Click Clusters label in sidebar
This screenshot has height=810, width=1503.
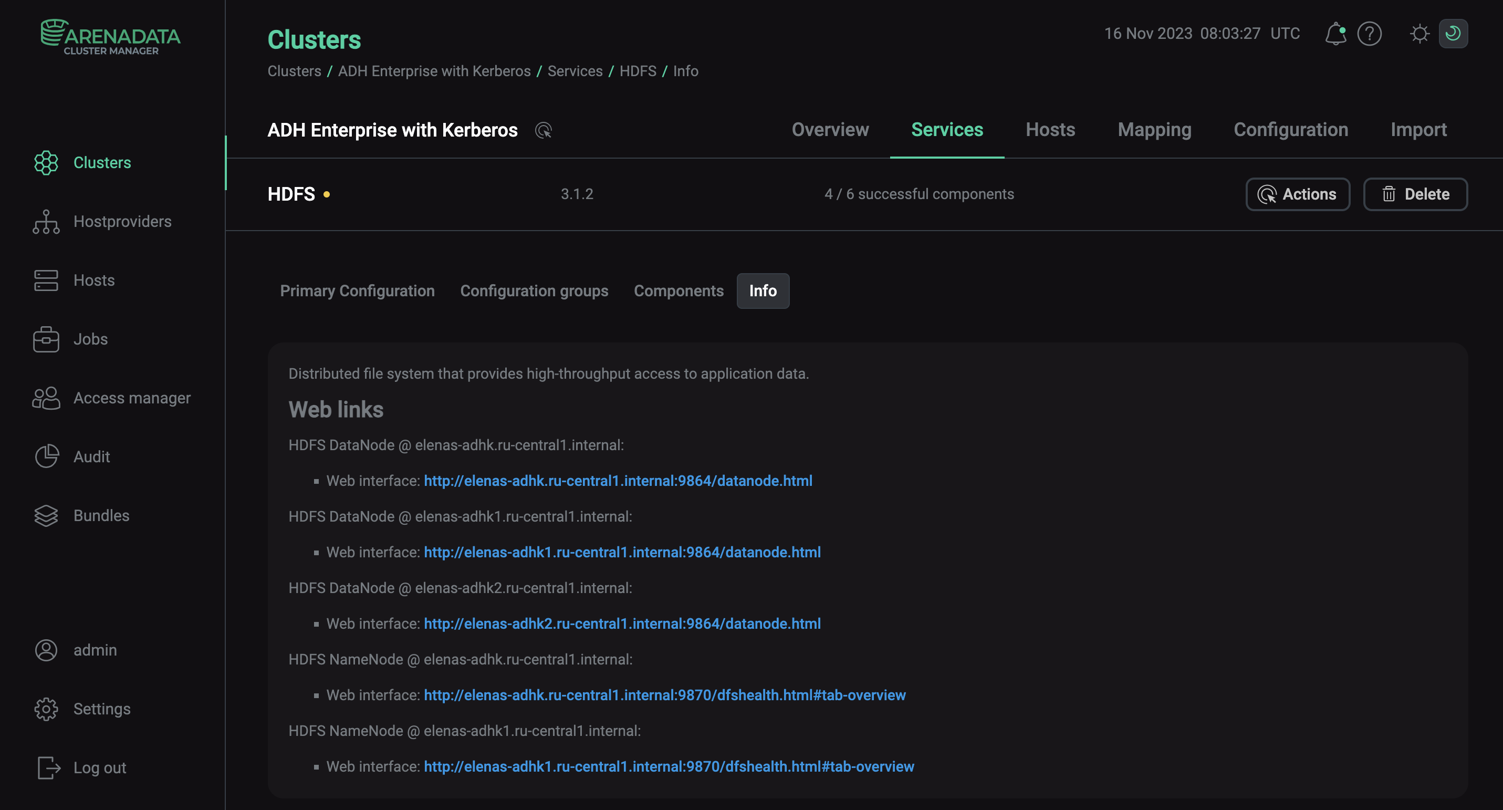102,163
